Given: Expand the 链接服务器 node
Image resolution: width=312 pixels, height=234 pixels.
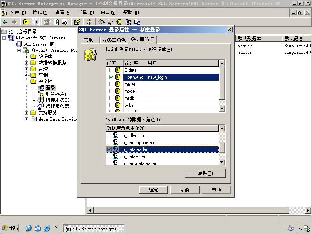Looking at the screenshot, I should click(34, 100).
